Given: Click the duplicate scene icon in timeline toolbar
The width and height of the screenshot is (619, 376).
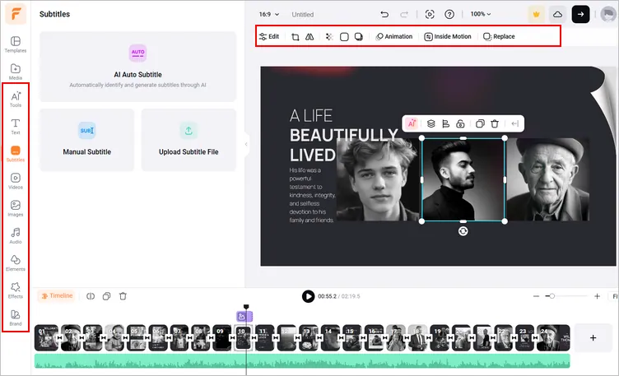Looking at the screenshot, I should pyautogui.click(x=106, y=296).
